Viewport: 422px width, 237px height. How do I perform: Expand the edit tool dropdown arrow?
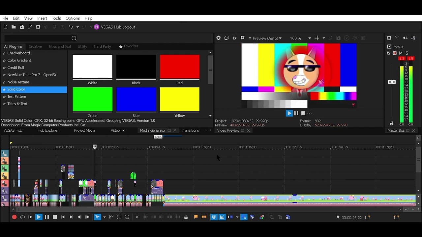tap(105, 217)
